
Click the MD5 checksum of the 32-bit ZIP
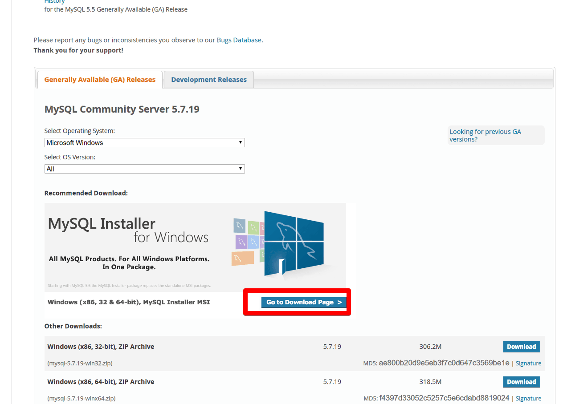point(444,363)
